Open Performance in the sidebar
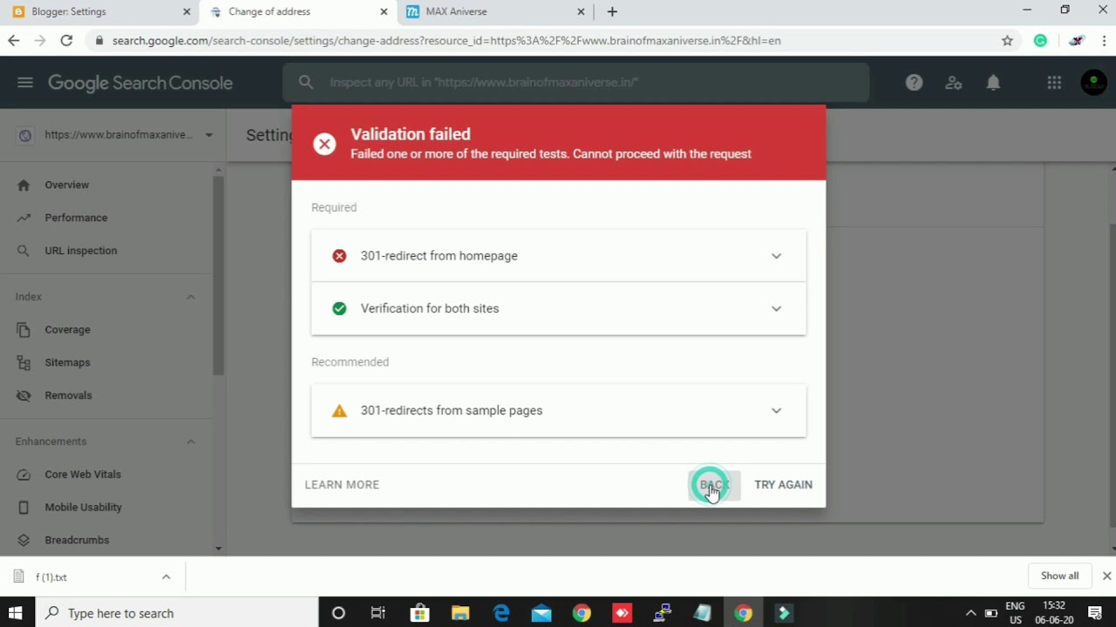Image resolution: width=1116 pixels, height=627 pixels. pos(76,218)
